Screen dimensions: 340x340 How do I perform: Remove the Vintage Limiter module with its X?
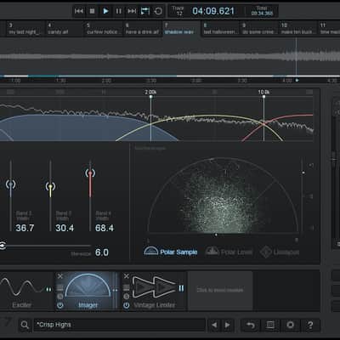click(127, 276)
